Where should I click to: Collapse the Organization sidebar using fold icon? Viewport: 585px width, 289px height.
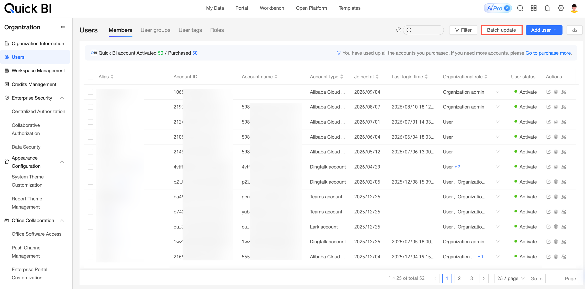pyautogui.click(x=63, y=27)
